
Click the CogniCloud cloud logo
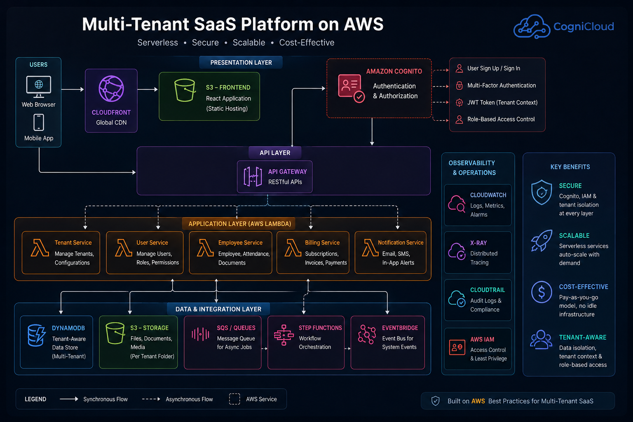pos(532,27)
